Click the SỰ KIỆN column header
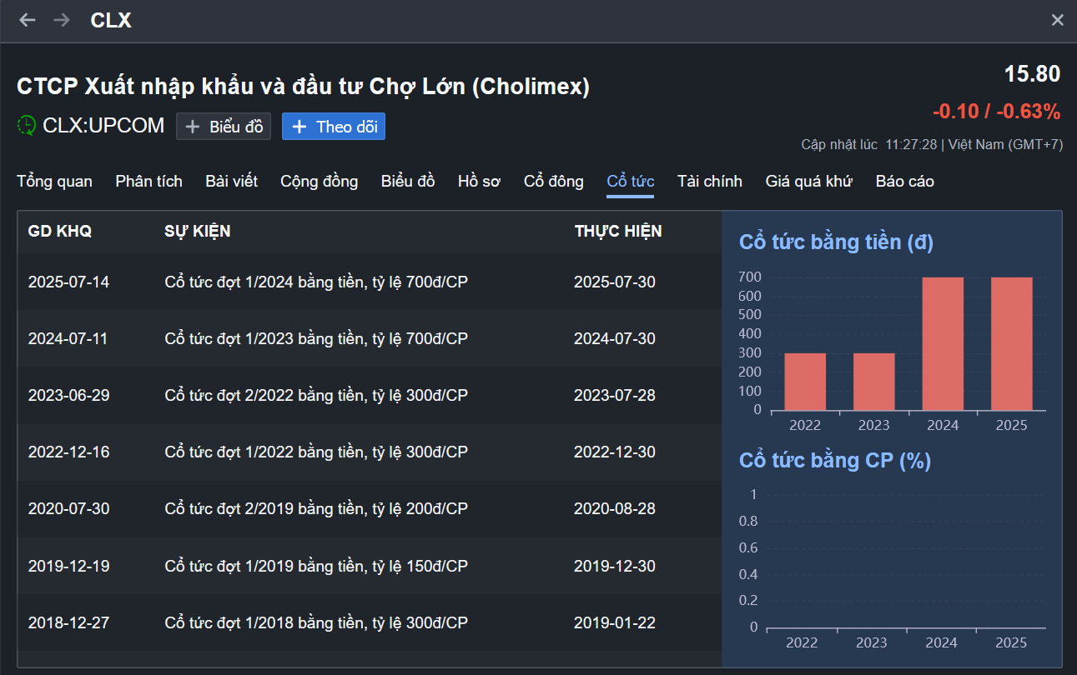Screen dimensions: 1077x675 (198, 232)
